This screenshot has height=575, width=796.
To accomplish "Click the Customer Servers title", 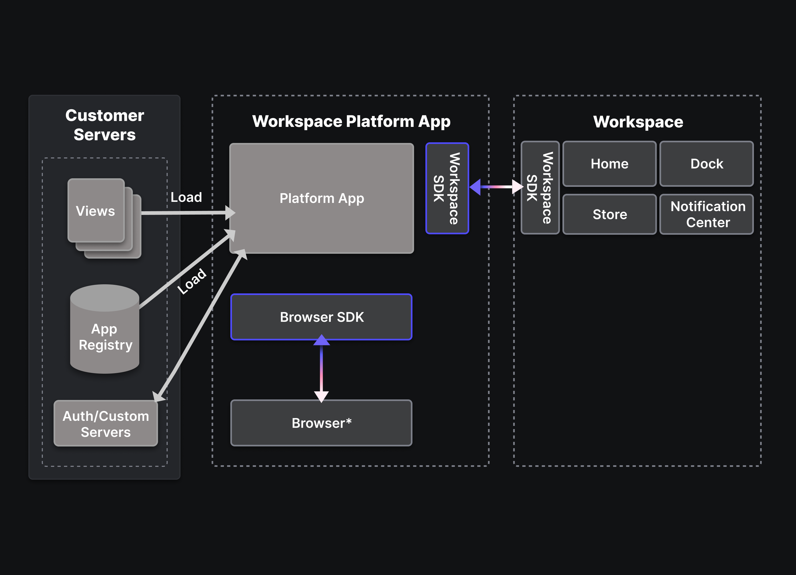I will [105, 125].
